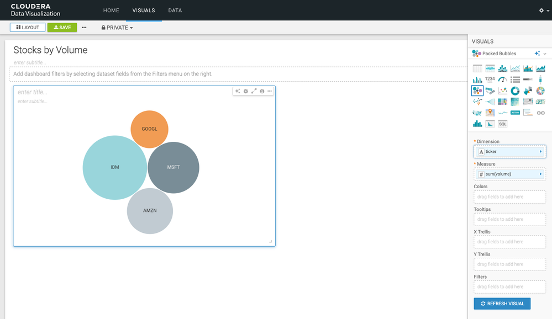Click the sparkle icon on visual toolbar
Screen dimensions: 552x319
[238, 91]
